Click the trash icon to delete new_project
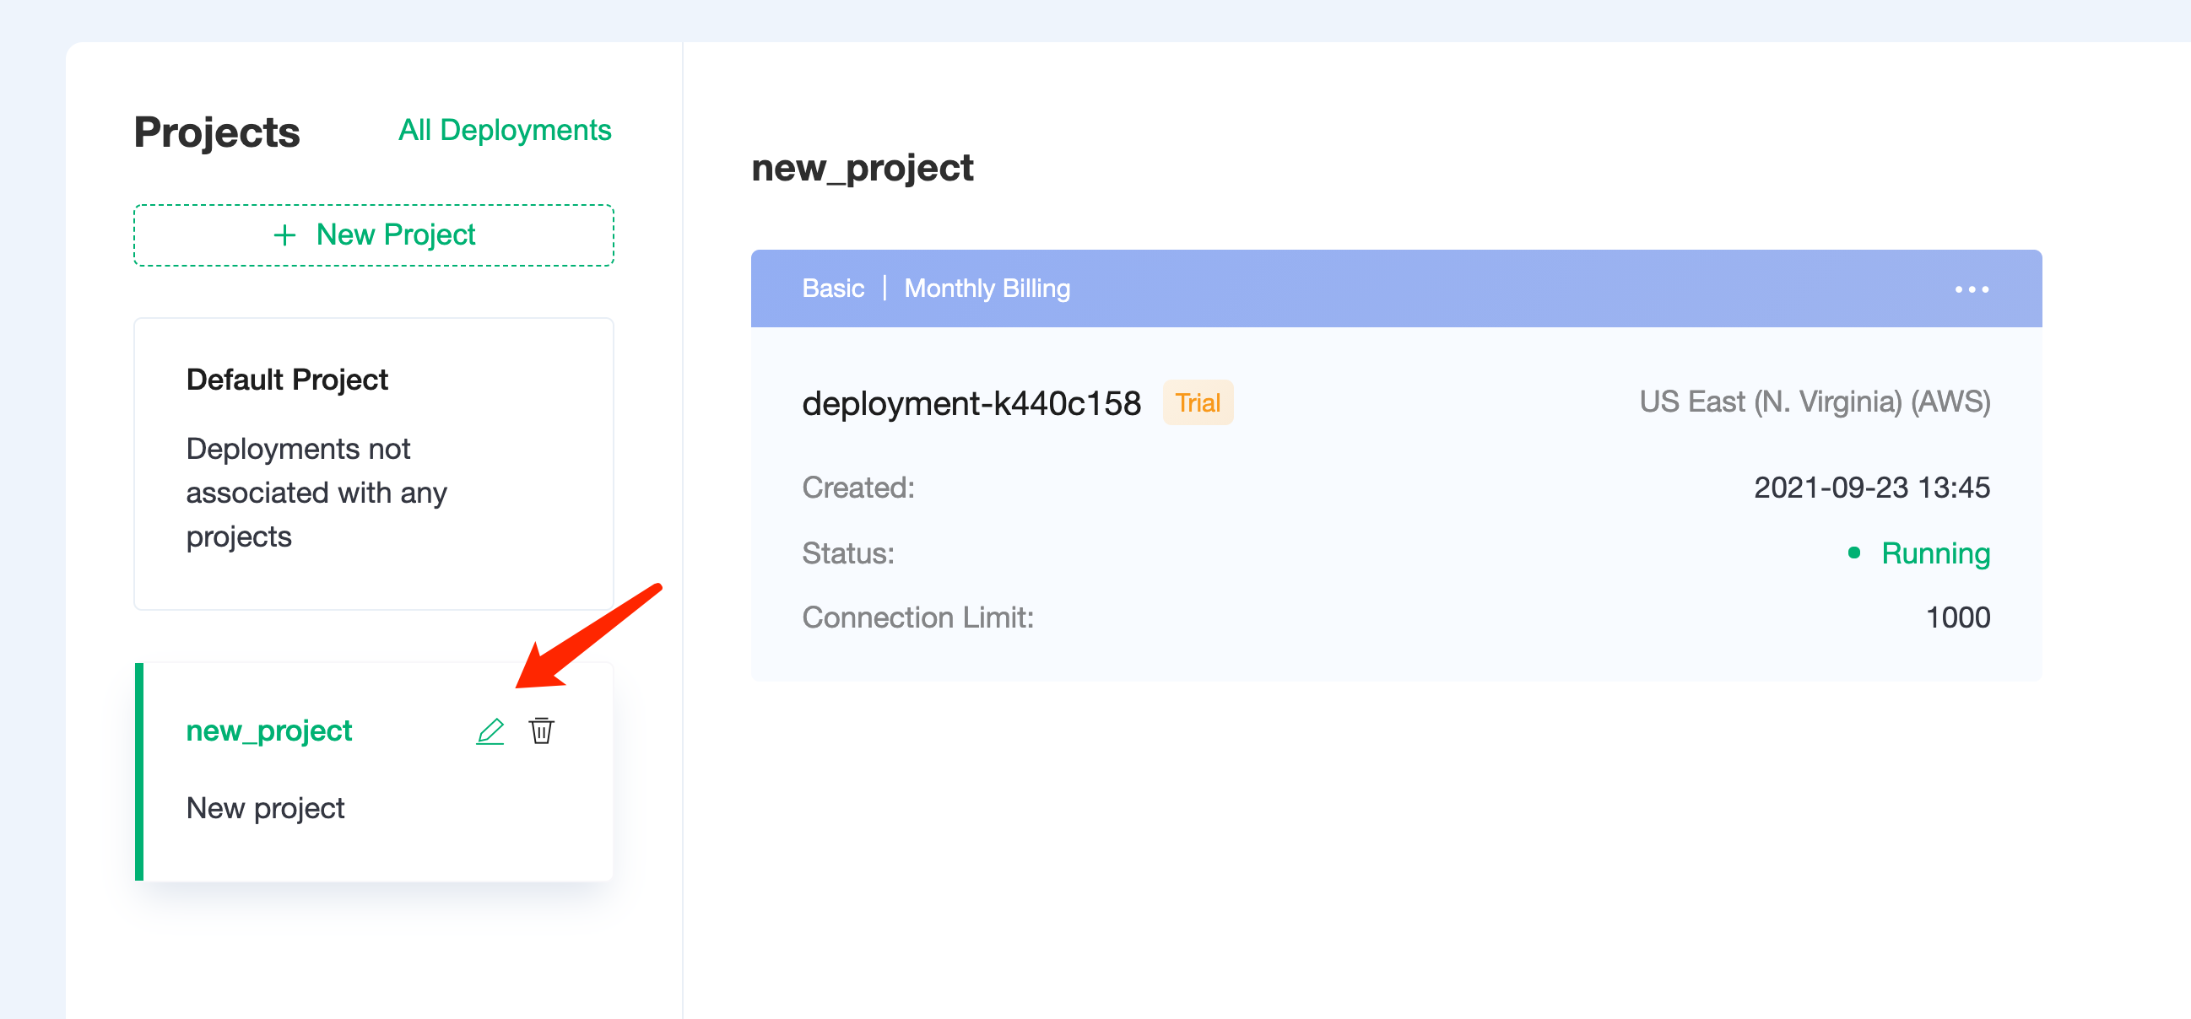This screenshot has height=1019, width=2191. (x=541, y=731)
